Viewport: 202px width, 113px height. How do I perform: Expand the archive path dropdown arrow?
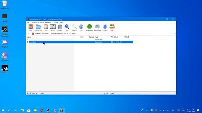(x=175, y=34)
